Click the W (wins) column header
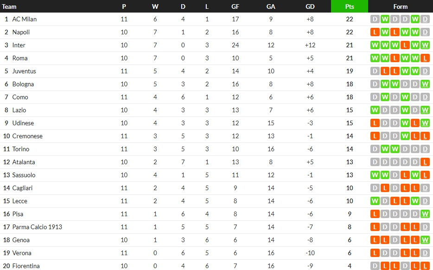 click(x=155, y=6)
